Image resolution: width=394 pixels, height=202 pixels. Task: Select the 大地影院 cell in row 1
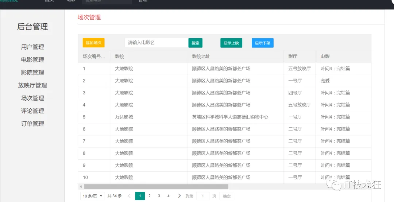point(148,69)
